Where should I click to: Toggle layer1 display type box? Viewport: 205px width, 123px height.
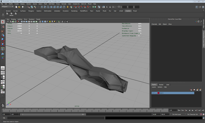156,93
